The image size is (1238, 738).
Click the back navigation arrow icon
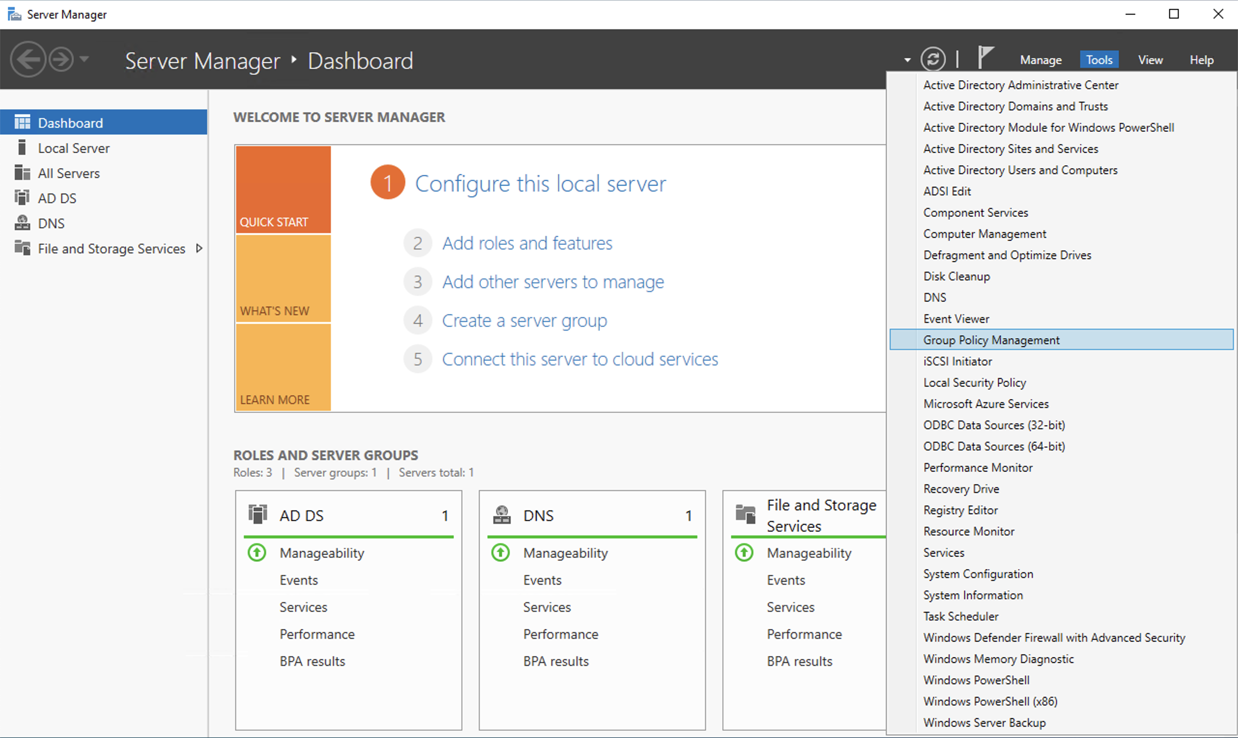point(28,59)
